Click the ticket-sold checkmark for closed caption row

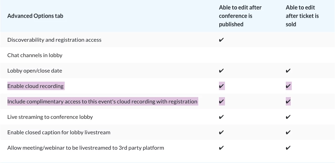point(288,133)
